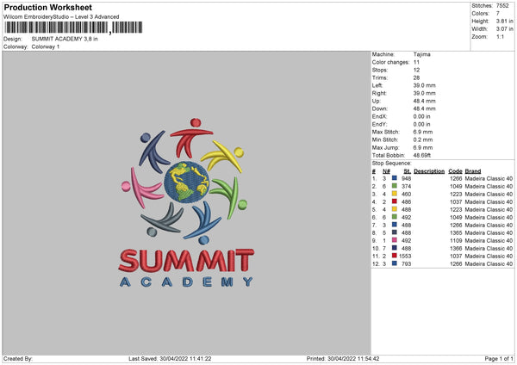517x365 pixels.
Task: Click the blue swatch in stop row 1
Action: point(395,178)
